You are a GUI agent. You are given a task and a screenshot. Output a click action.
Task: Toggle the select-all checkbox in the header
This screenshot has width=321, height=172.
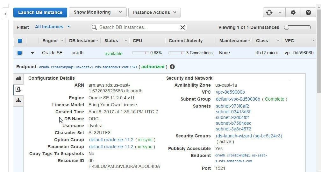tap(20, 41)
